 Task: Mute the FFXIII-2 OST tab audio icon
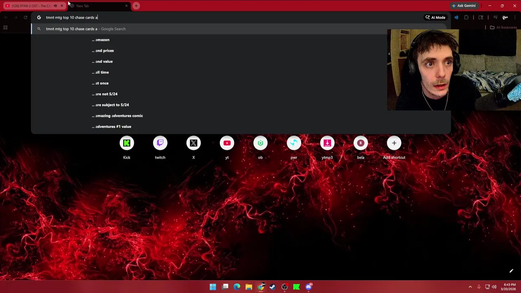[x=55, y=6]
